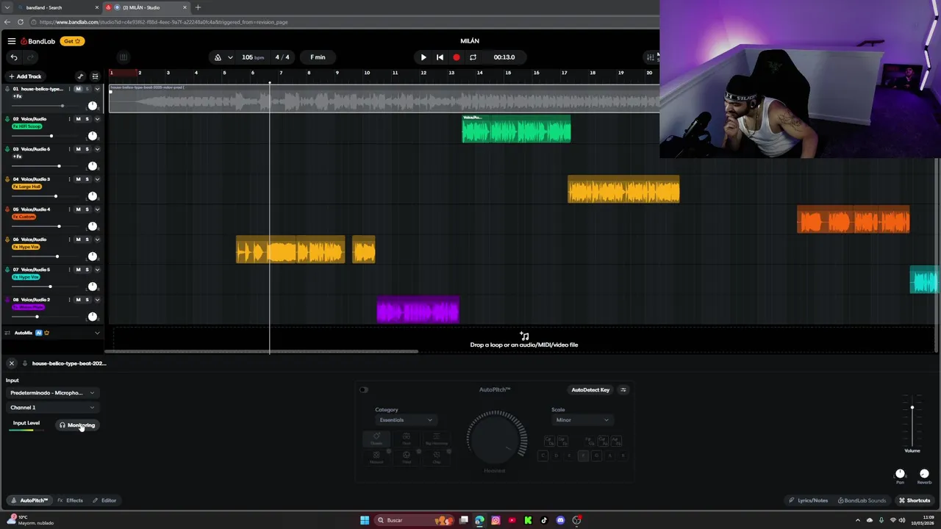
Task: Open the F min key selector
Action: point(318,57)
